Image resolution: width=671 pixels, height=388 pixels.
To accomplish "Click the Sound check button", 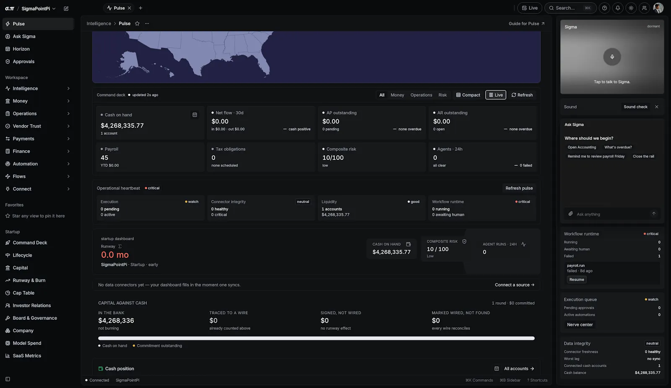I will tap(635, 107).
